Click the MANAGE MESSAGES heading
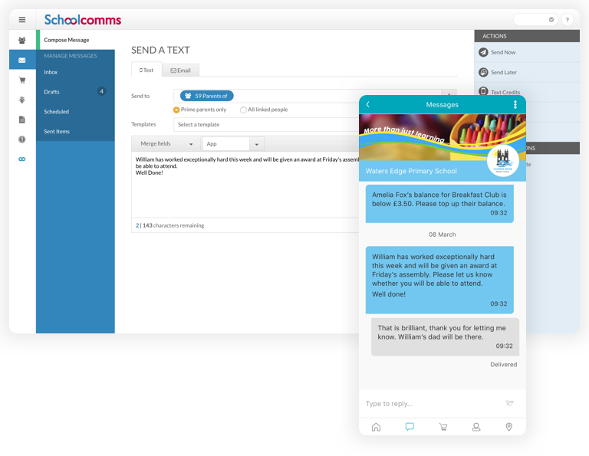Image resolution: width=589 pixels, height=456 pixels. (x=71, y=56)
